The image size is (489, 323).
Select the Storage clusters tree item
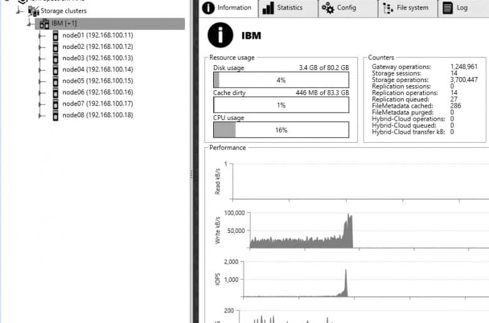click(63, 11)
